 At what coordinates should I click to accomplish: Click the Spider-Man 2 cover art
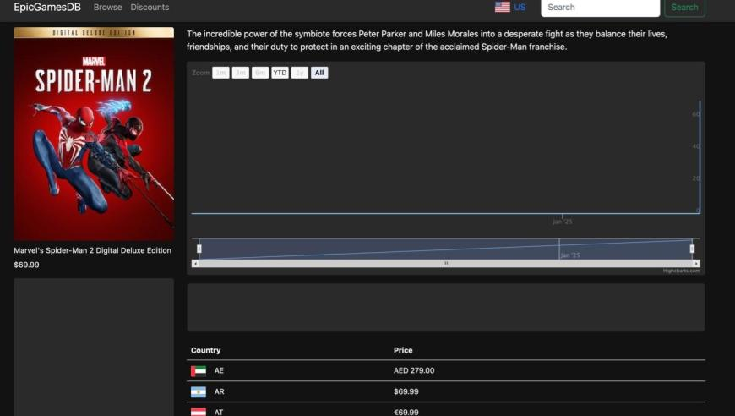(94, 134)
